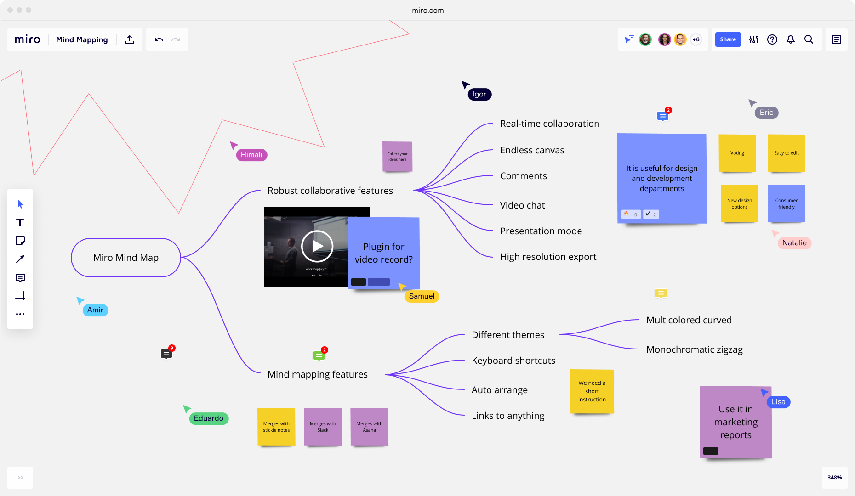855x496 pixels.
Task: Click the fire reaction count on blue note
Action: 631,214
